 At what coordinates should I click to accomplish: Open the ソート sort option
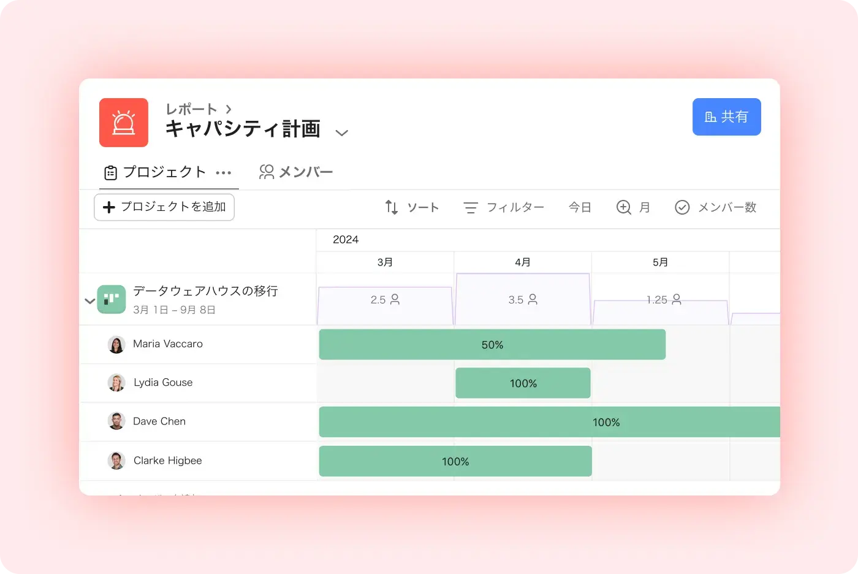tap(412, 207)
